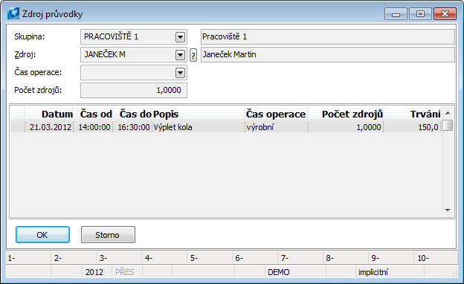Click the Počet zdrojů column header
Screen dimensions: 464x284
(x=346, y=114)
